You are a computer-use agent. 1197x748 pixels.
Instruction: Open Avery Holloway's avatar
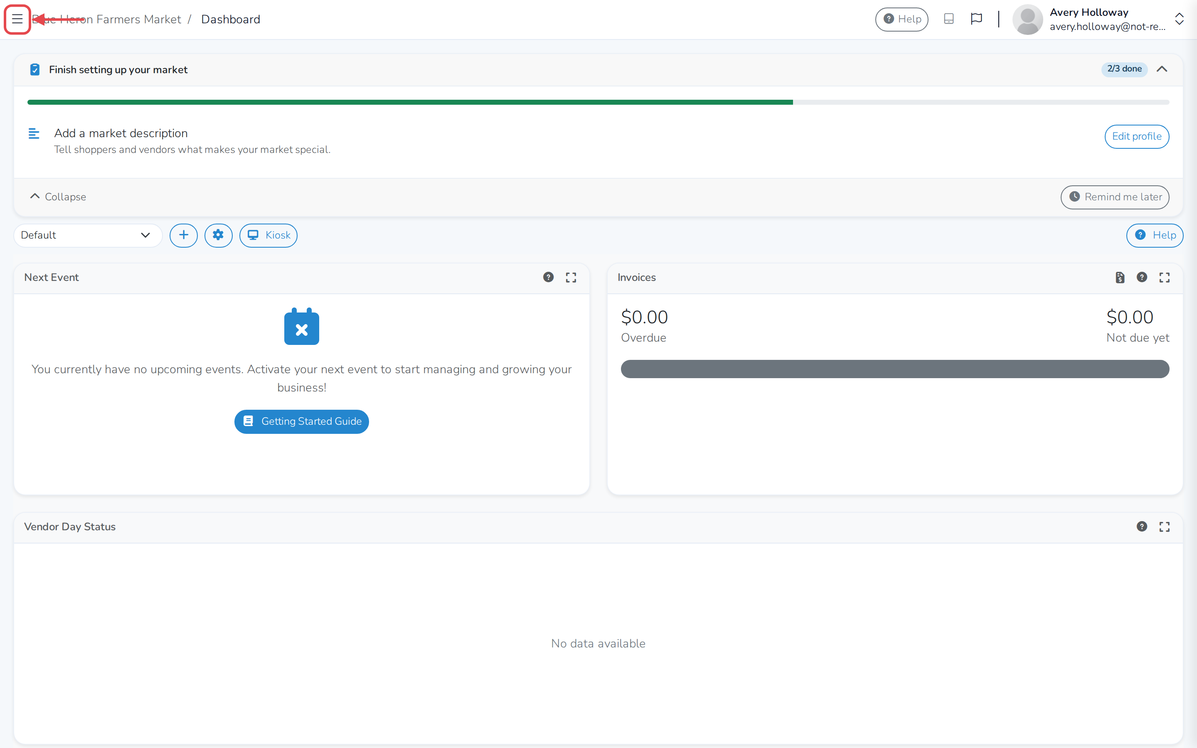pyautogui.click(x=1027, y=19)
